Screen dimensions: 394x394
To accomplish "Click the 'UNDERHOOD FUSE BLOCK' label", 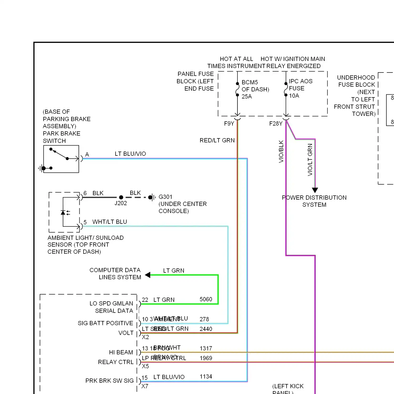I will 356,81.
